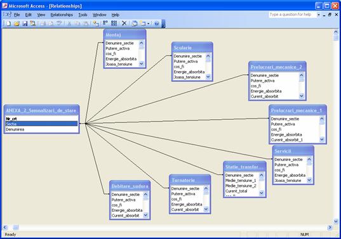Open a database with the folder icon
341x239 pixels.
click(x=17, y=23)
